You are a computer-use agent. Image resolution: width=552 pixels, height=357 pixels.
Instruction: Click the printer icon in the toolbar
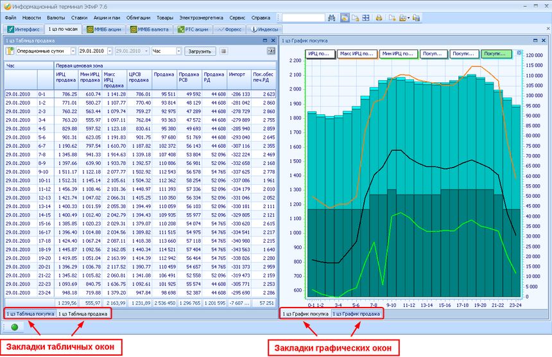[379, 18]
